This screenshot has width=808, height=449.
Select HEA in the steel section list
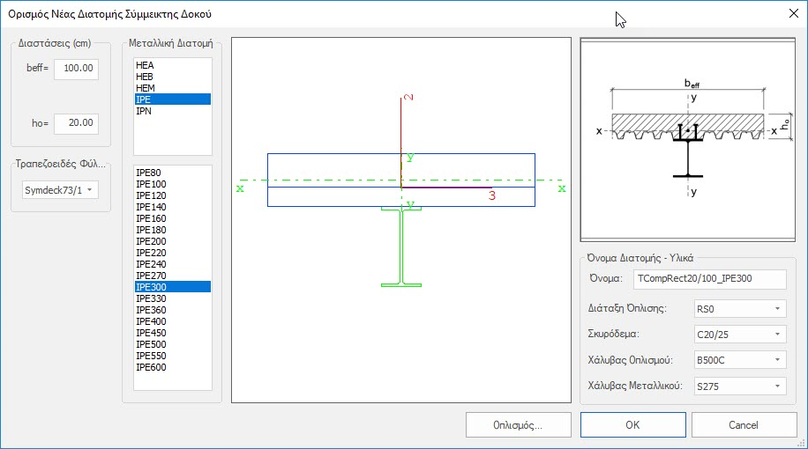pyautogui.click(x=145, y=66)
